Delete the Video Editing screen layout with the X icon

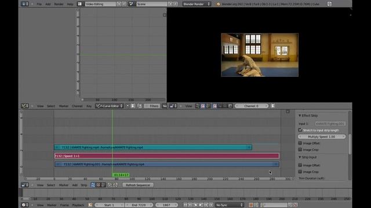pos(124,4)
